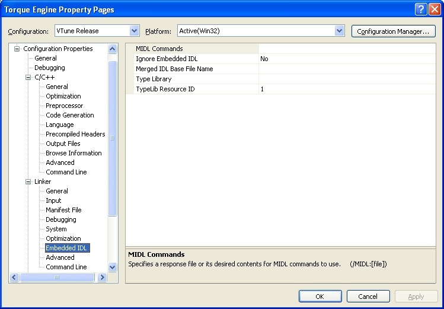Click the Merged IDL Base File Name field

click(x=347, y=69)
